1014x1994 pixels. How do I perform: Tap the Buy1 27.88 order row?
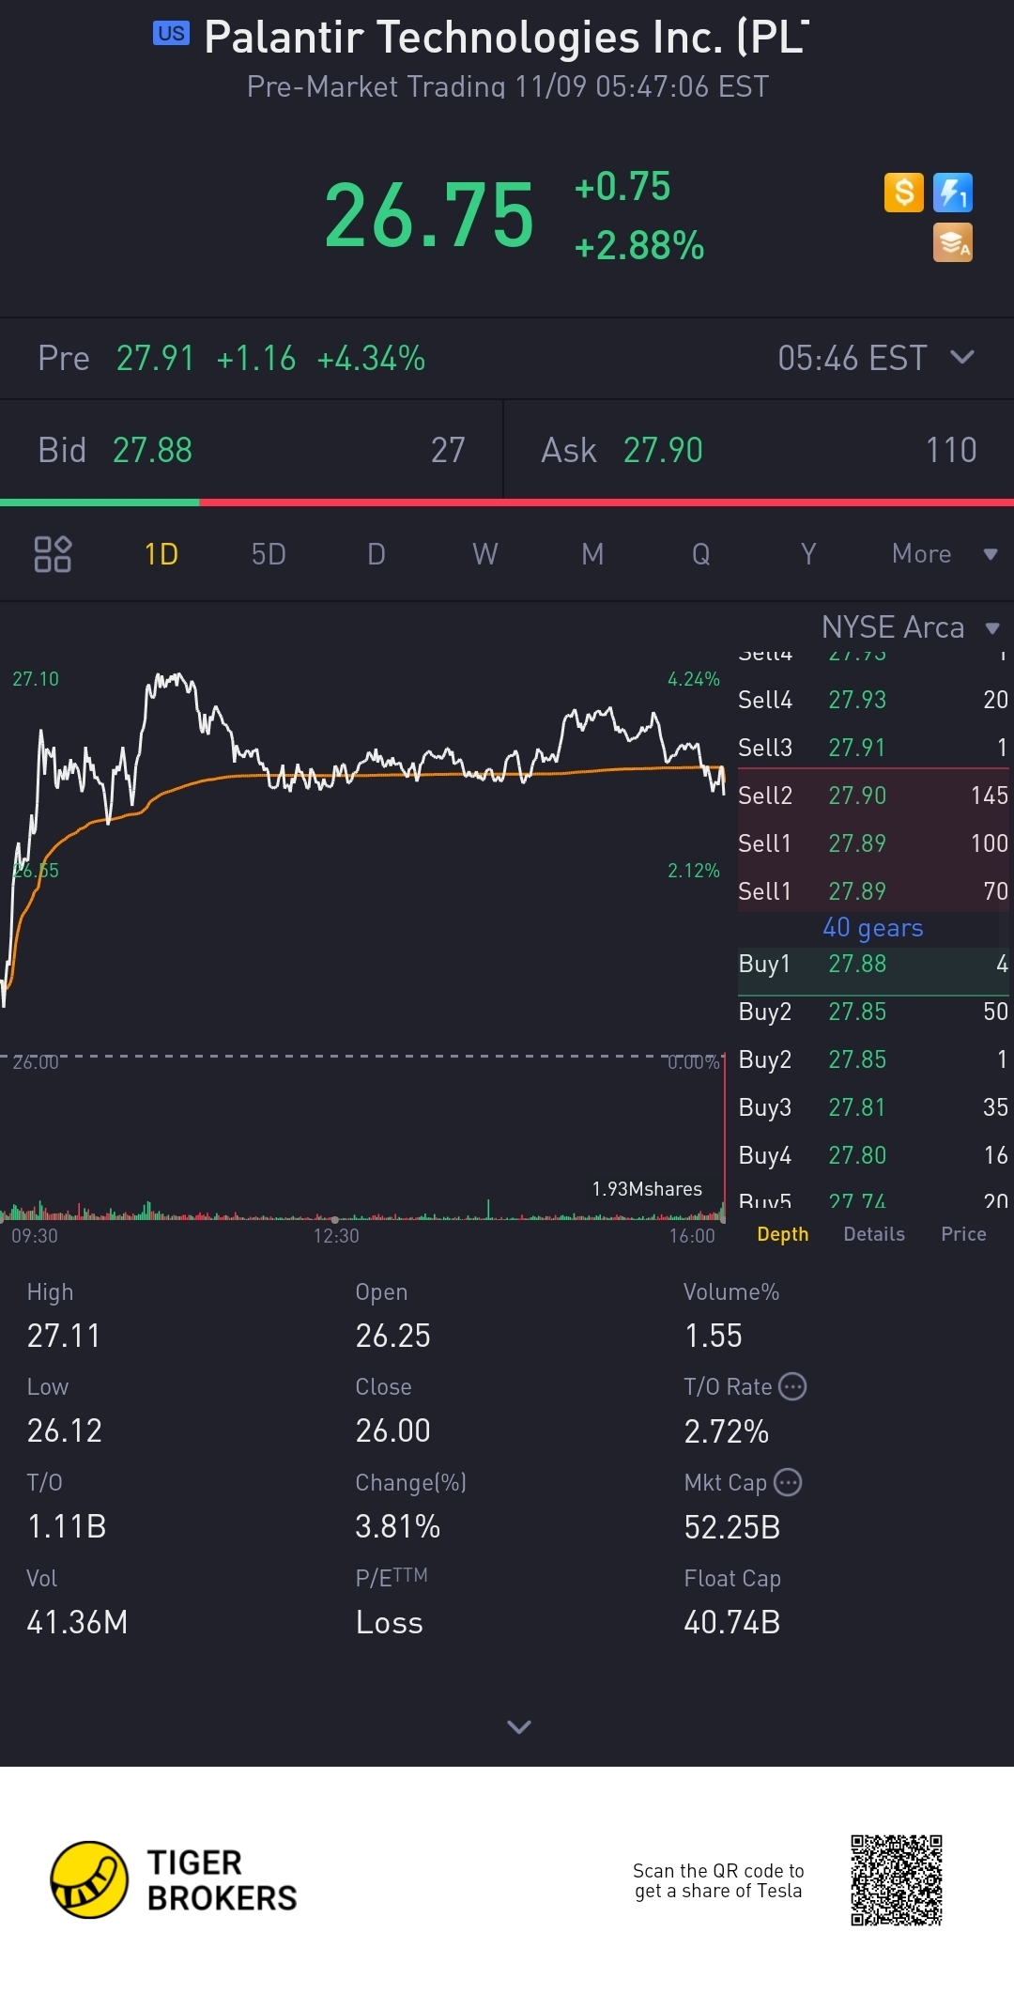click(x=873, y=966)
